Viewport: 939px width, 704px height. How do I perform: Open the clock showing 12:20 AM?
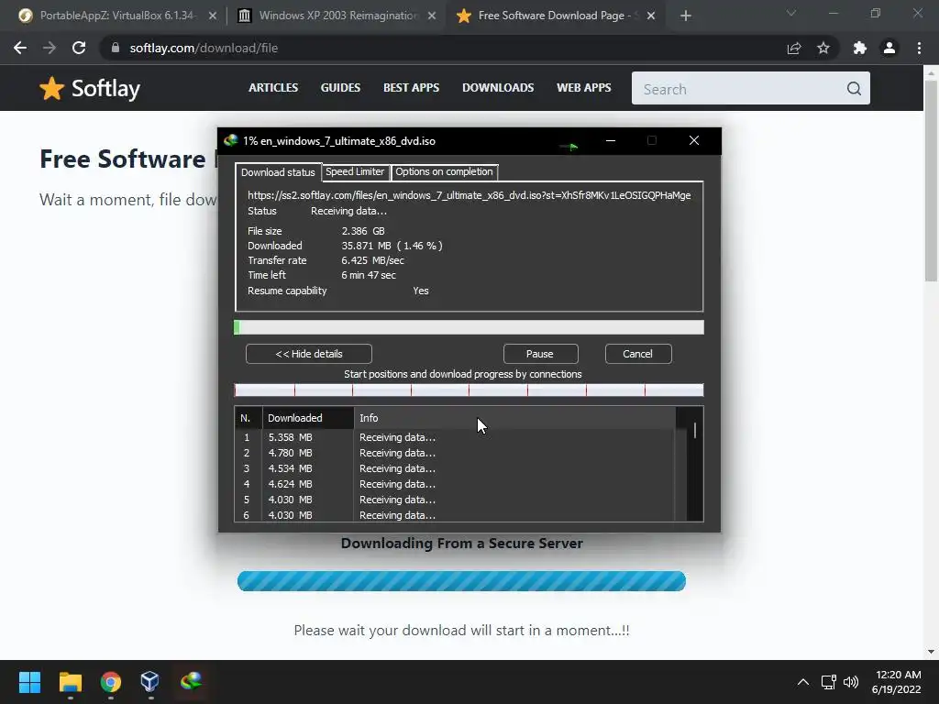tap(897, 682)
